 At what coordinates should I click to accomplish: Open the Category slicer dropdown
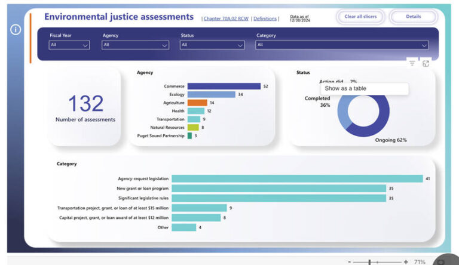coord(342,45)
